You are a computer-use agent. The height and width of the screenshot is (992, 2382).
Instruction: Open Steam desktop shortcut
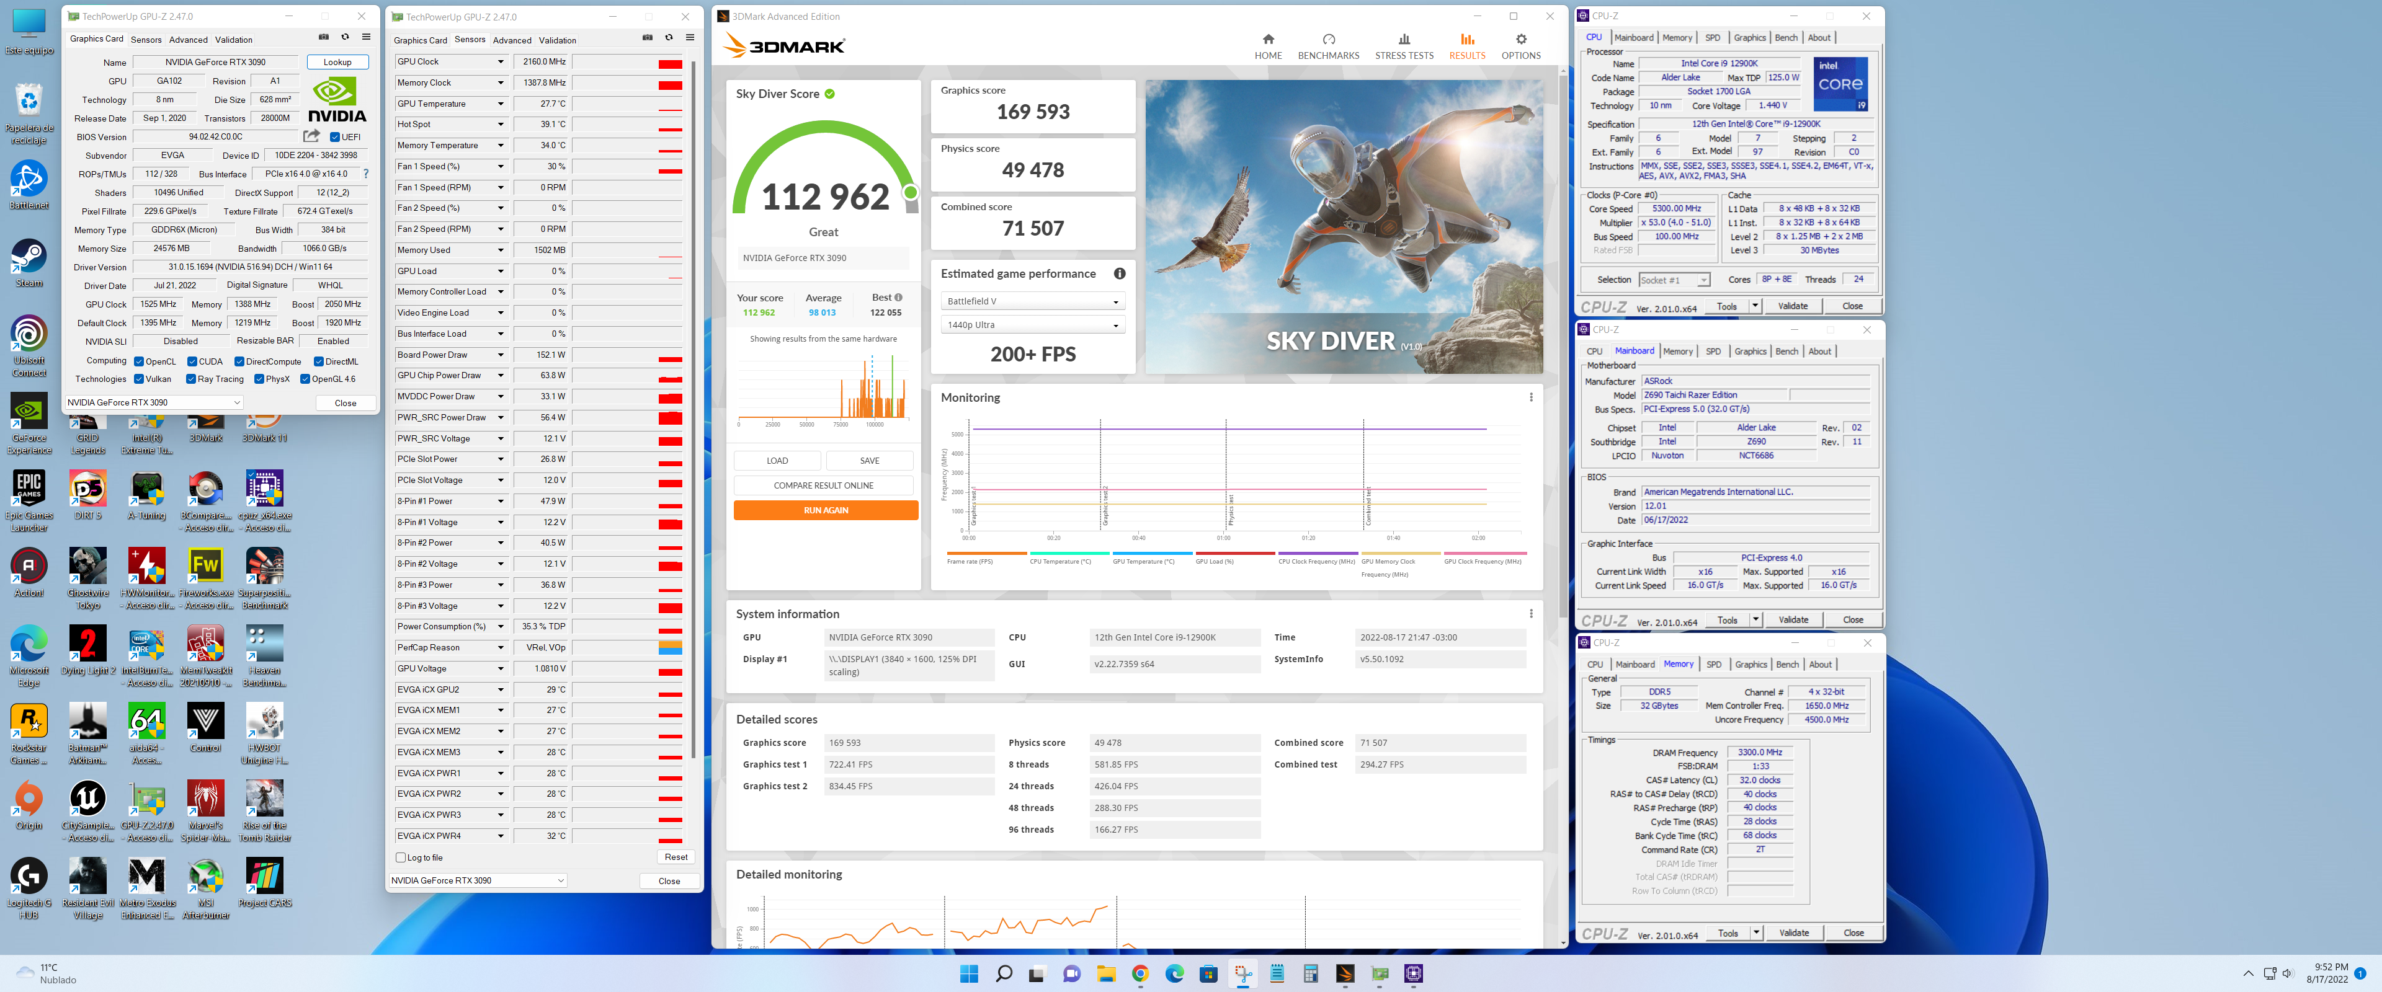(29, 262)
